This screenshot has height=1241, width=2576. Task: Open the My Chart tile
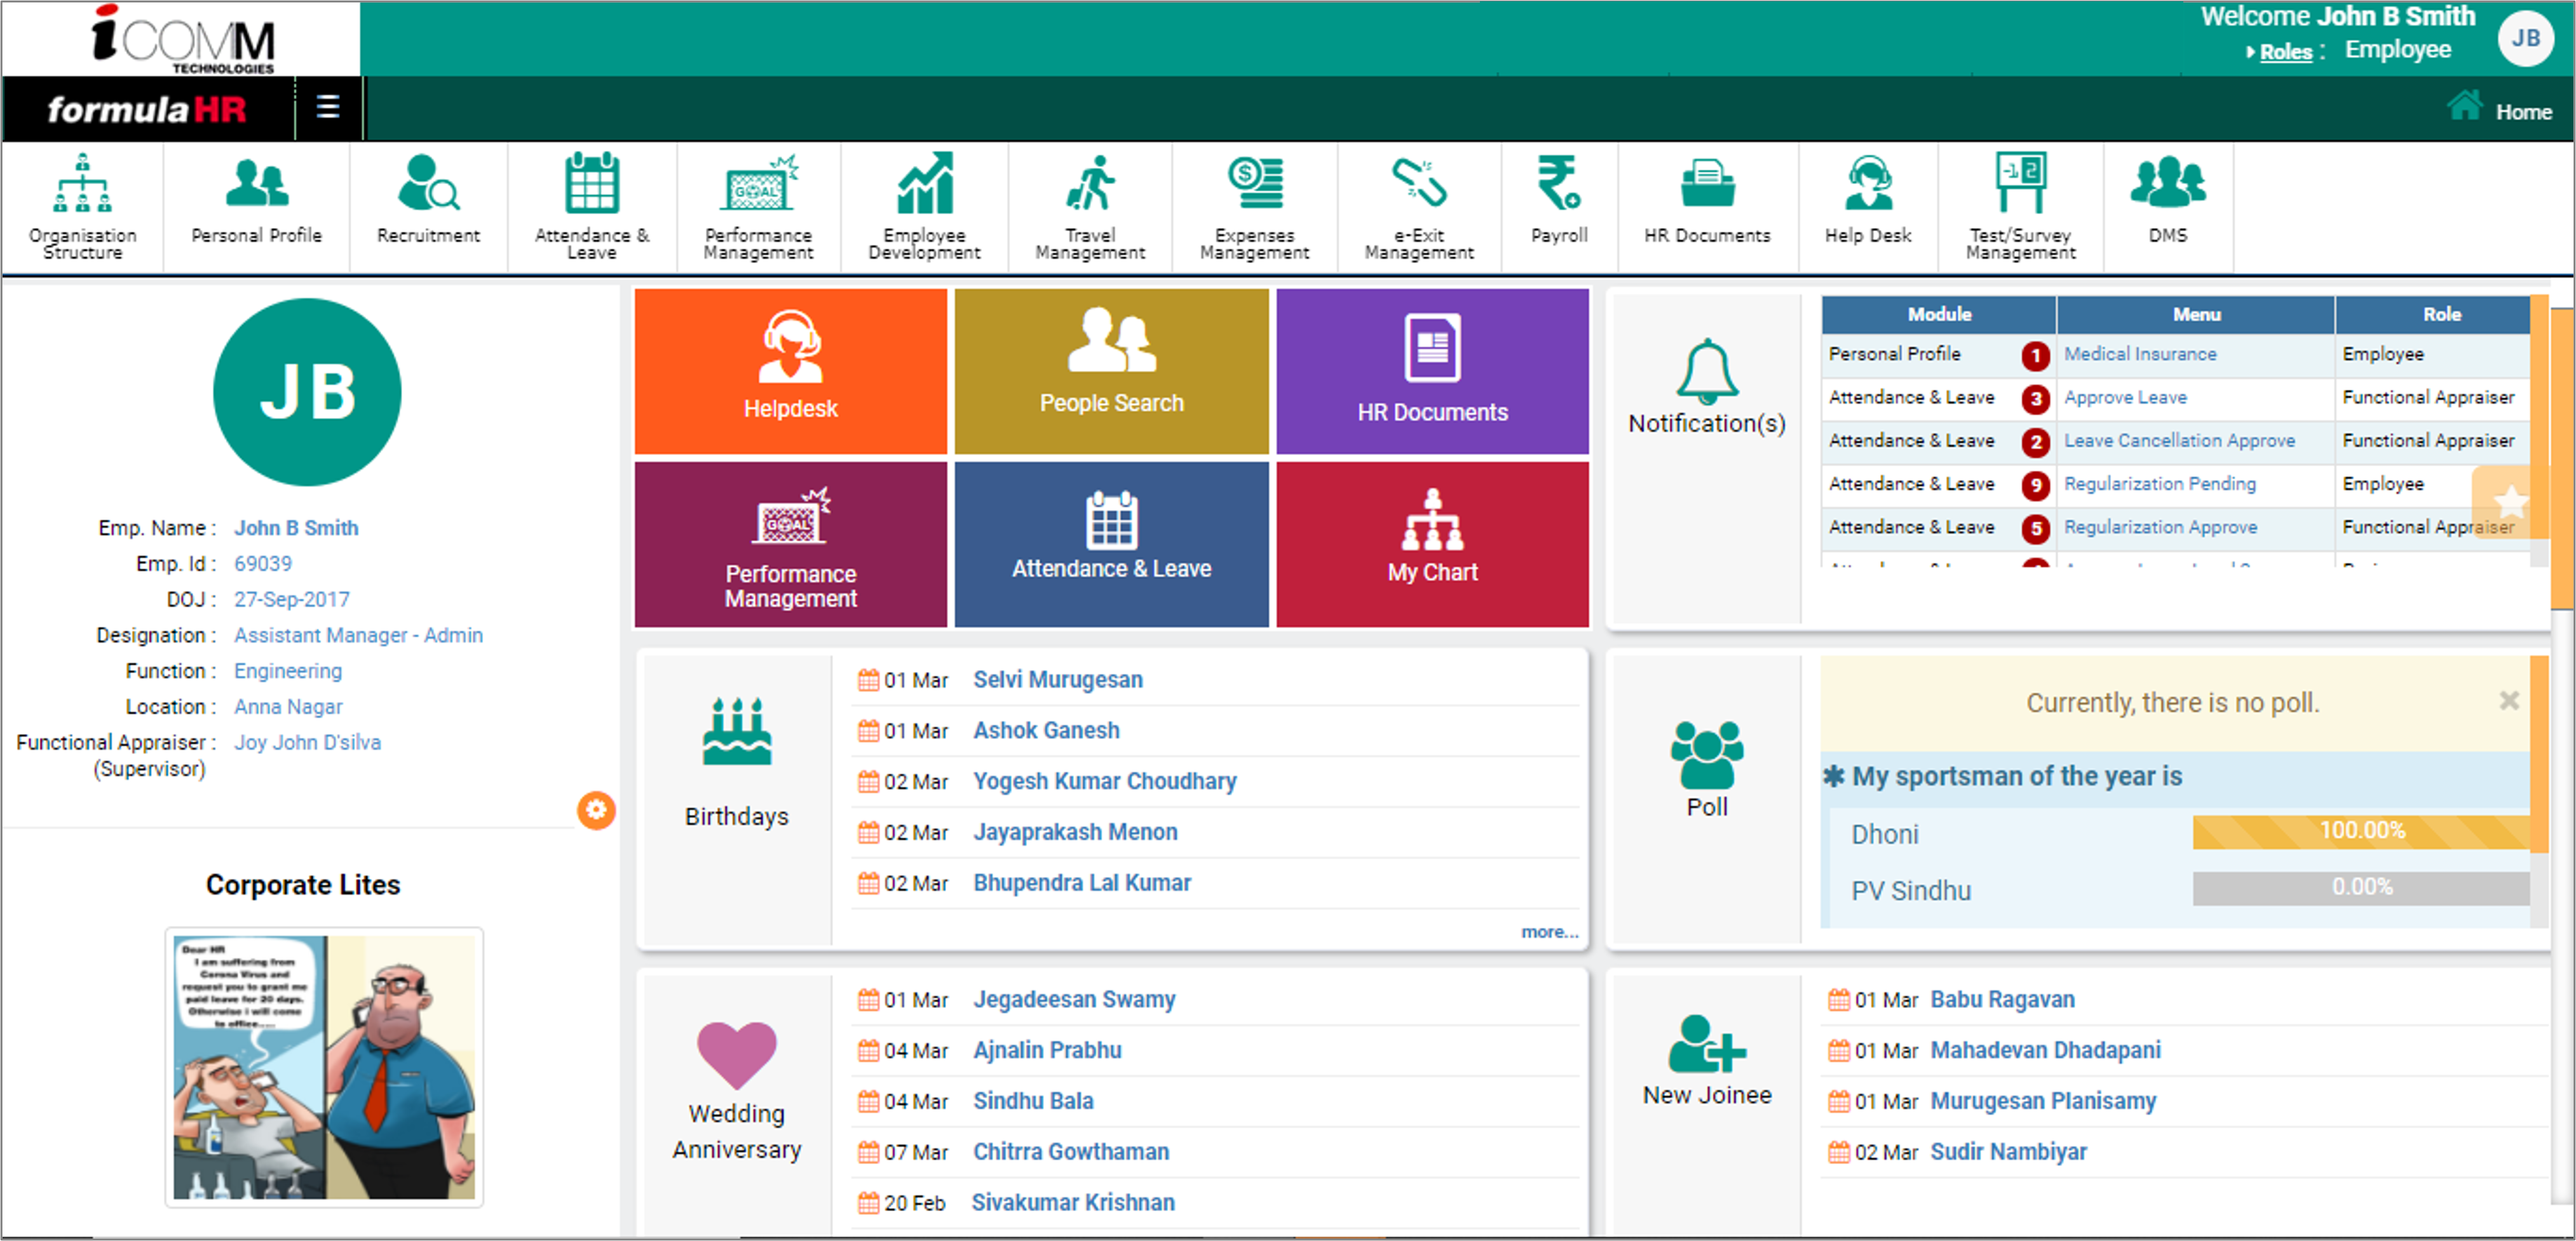tap(1432, 544)
